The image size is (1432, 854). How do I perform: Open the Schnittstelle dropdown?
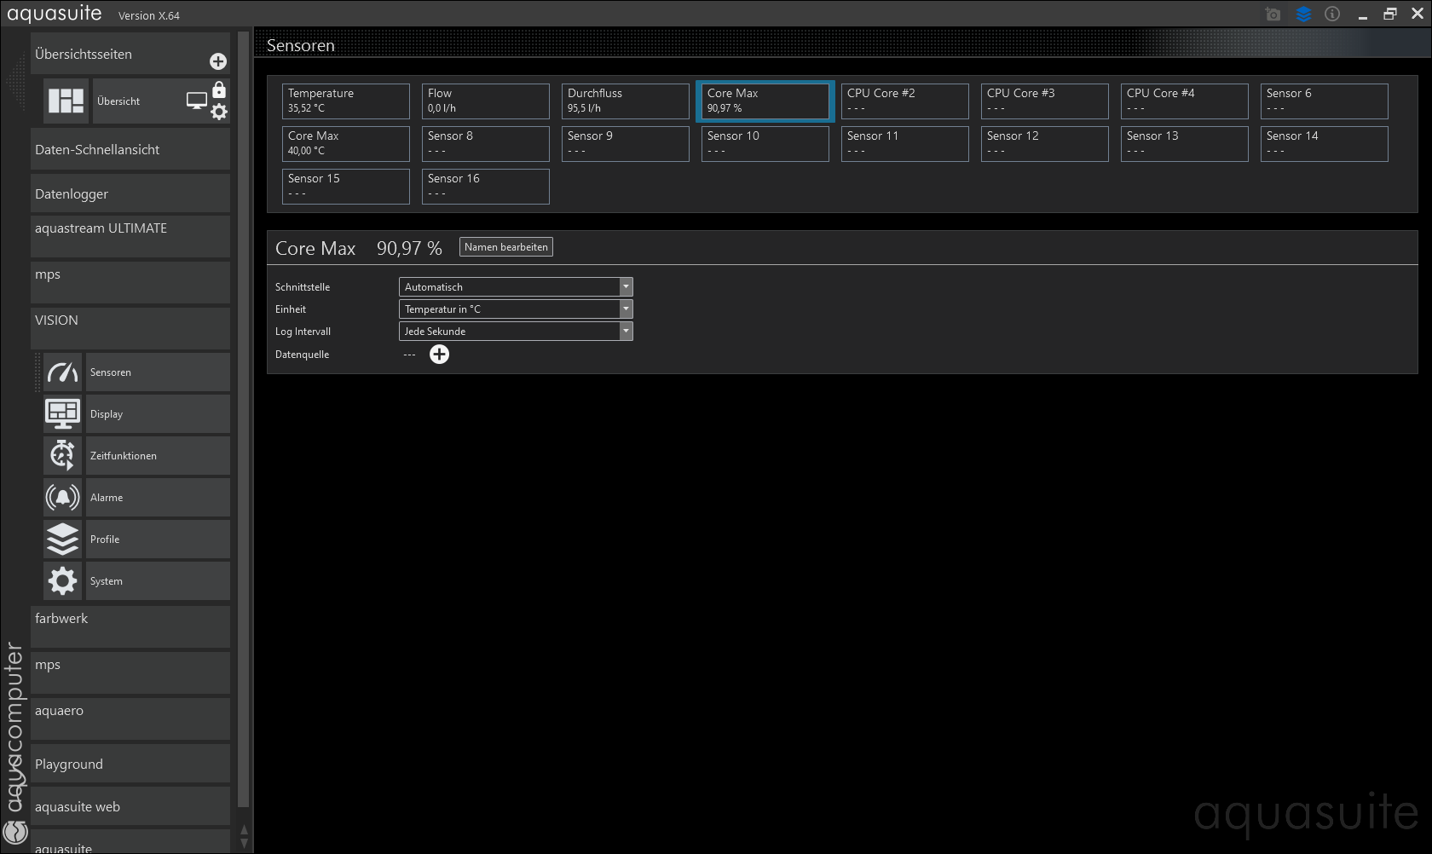coord(516,287)
